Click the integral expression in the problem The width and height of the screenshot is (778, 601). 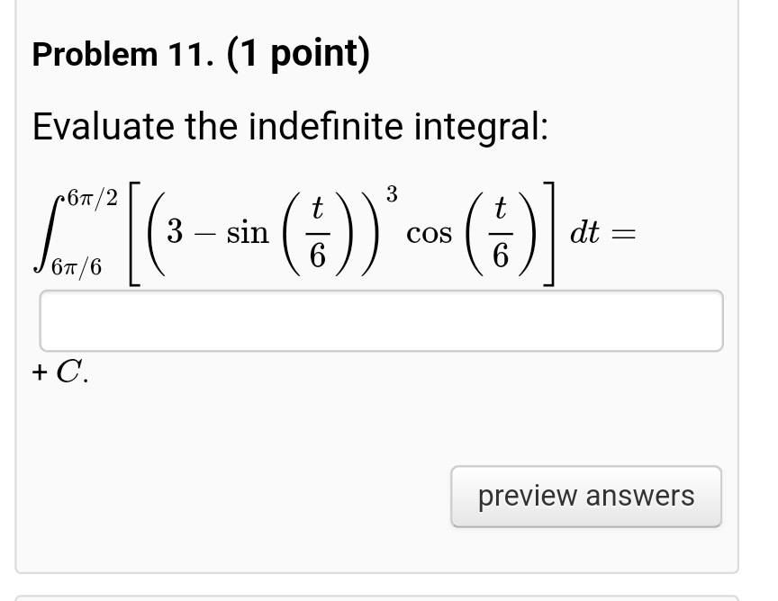click(x=333, y=229)
